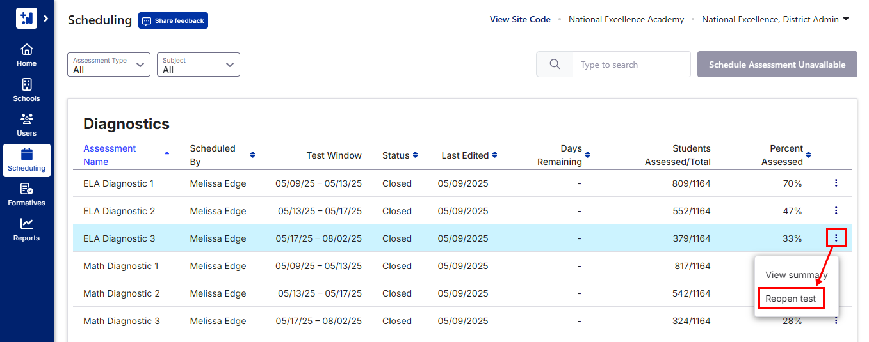This screenshot has width=869, height=342.
Task: Sort by Status column
Action: tap(400, 155)
